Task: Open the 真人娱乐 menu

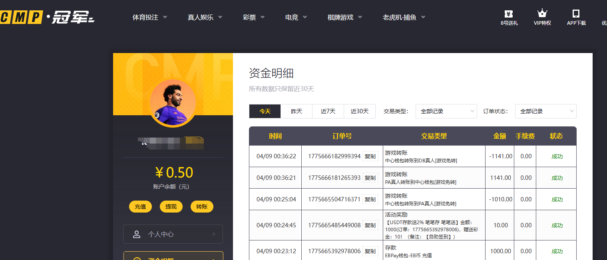Action: point(205,18)
